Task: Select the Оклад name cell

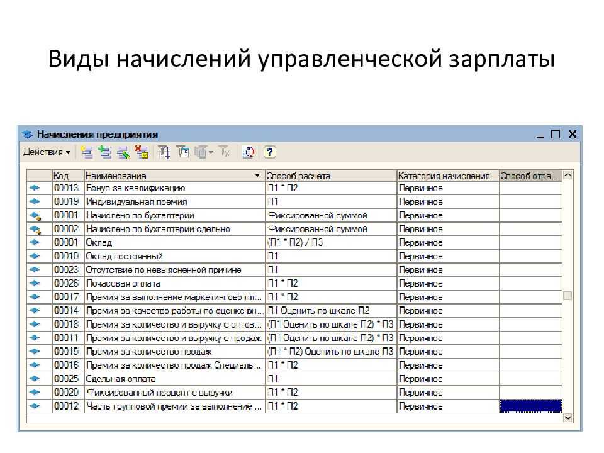Action: (x=174, y=243)
